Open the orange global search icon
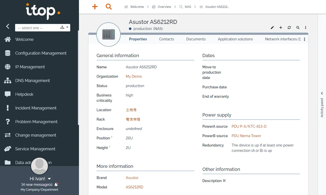The height and width of the screenshot is (195, 326). [109, 7]
